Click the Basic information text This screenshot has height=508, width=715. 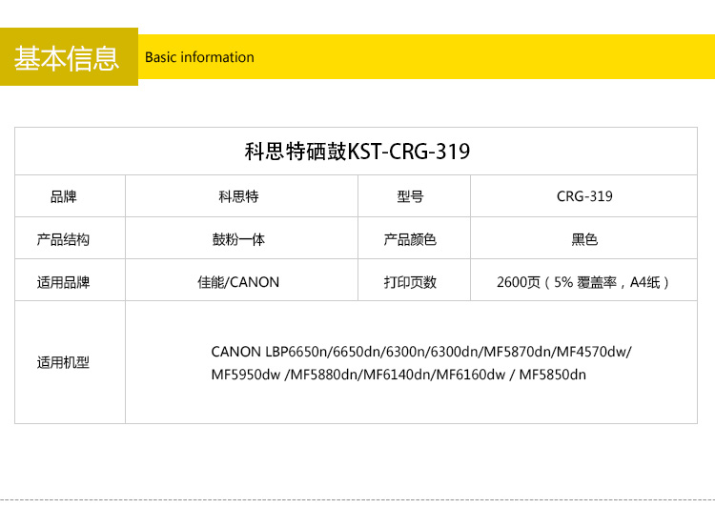tap(199, 57)
